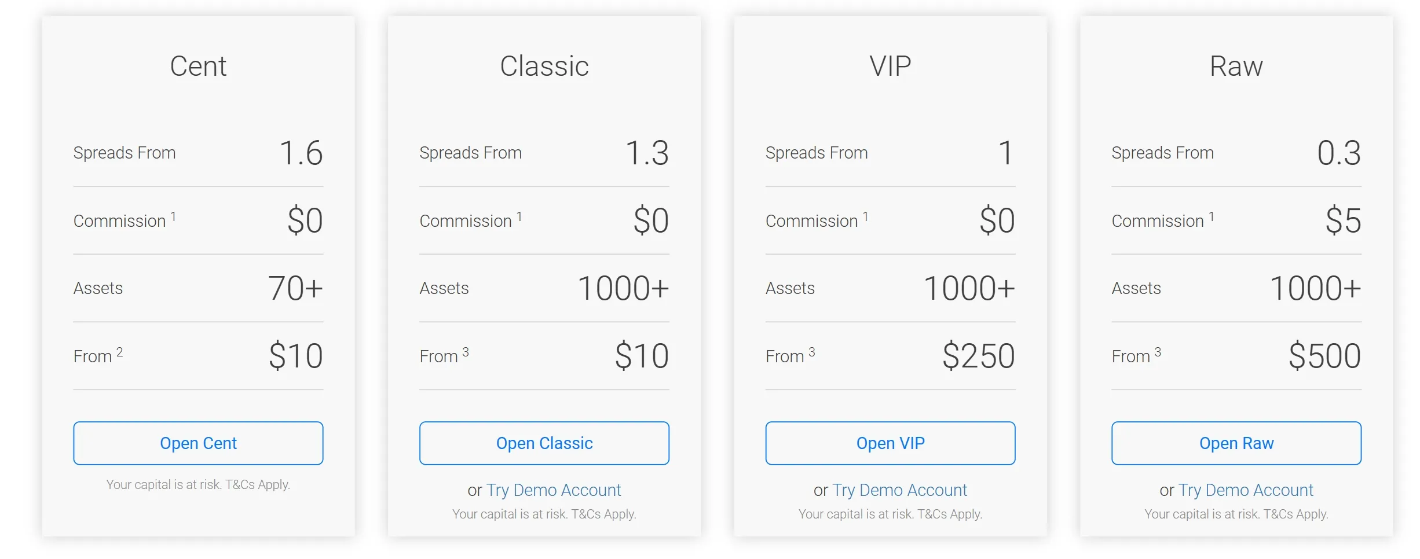The width and height of the screenshot is (1420, 559).
Task: Click the $250 minimum deposit value for VIP
Action: [978, 356]
